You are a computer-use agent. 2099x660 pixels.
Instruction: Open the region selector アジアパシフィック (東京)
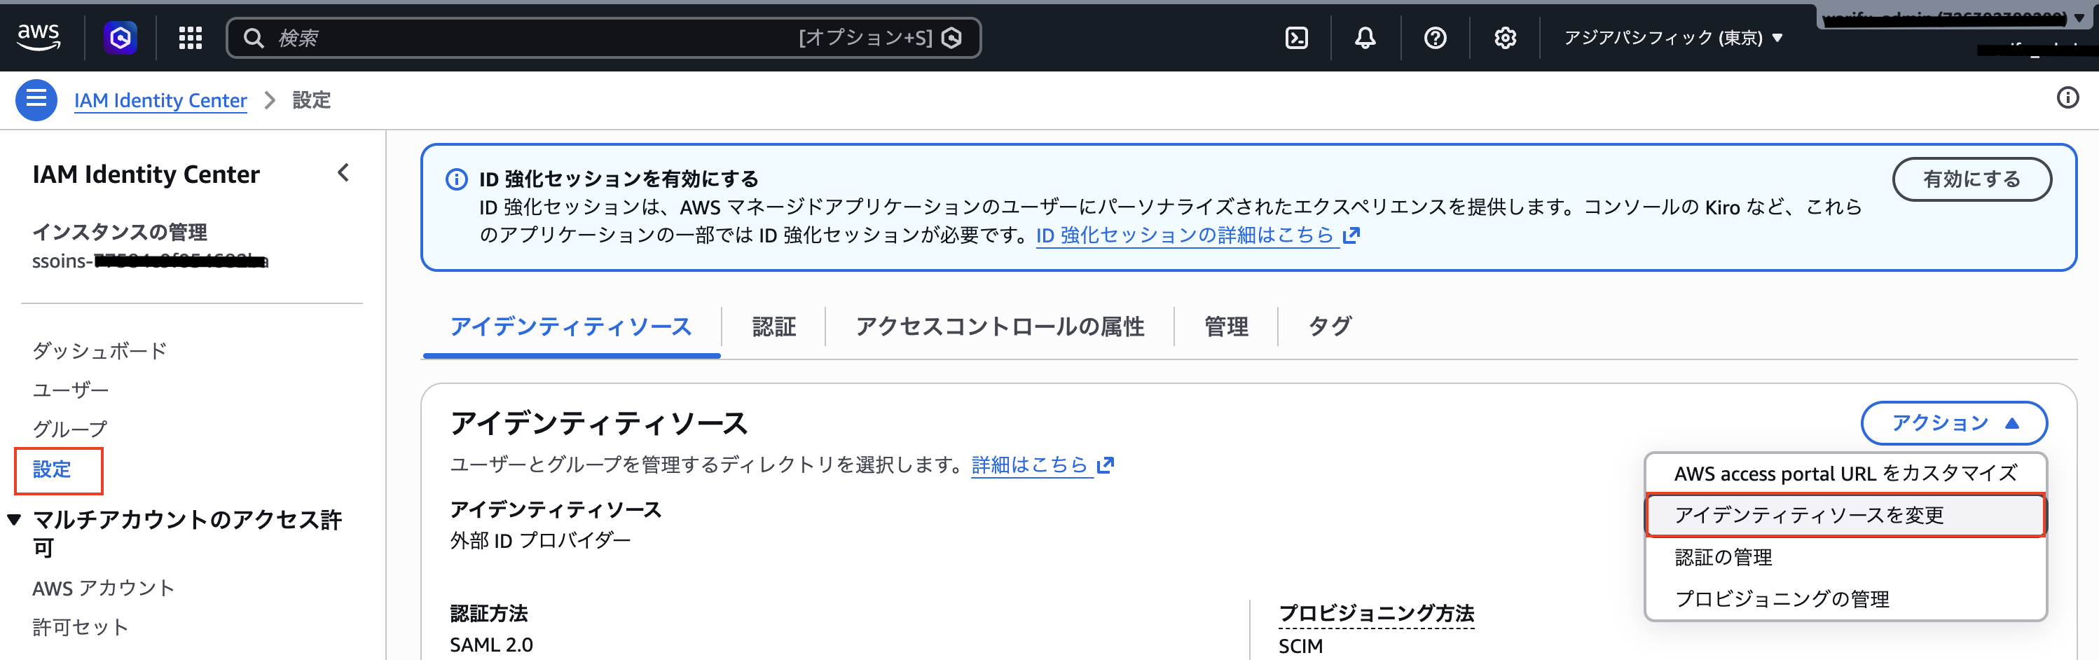pos(1674,37)
